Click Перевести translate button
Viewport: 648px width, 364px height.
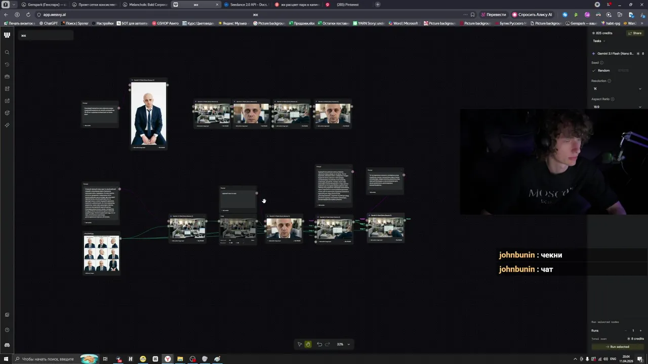494,15
